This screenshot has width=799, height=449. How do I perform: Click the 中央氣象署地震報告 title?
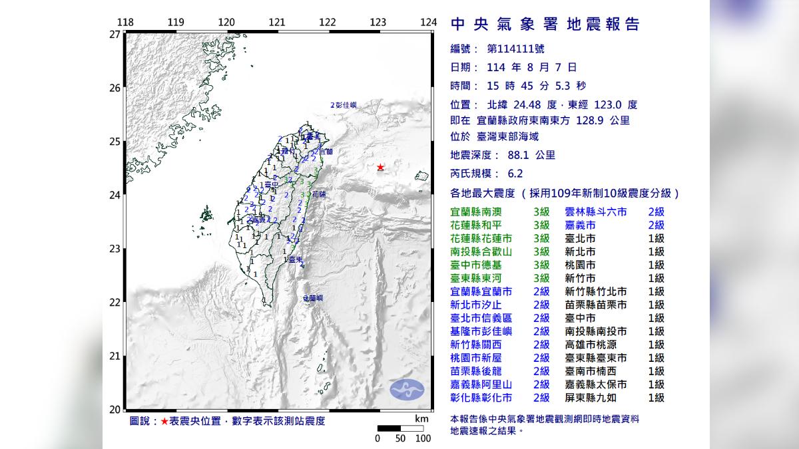pos(545,25)
